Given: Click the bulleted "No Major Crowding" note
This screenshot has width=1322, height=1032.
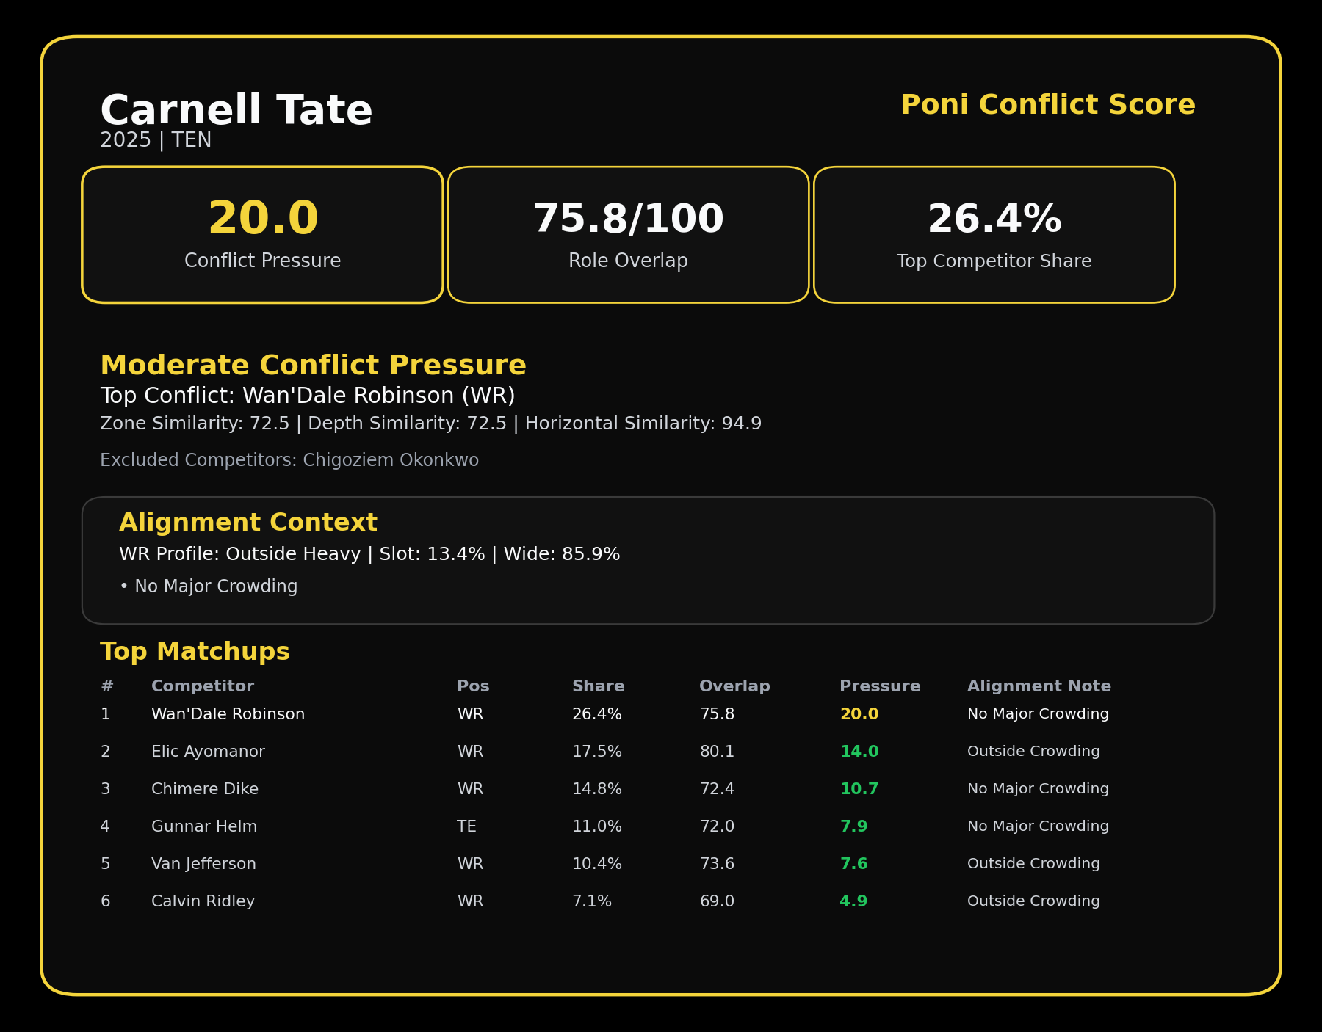Looking at the screenshot, I should (x=209, y=586).
